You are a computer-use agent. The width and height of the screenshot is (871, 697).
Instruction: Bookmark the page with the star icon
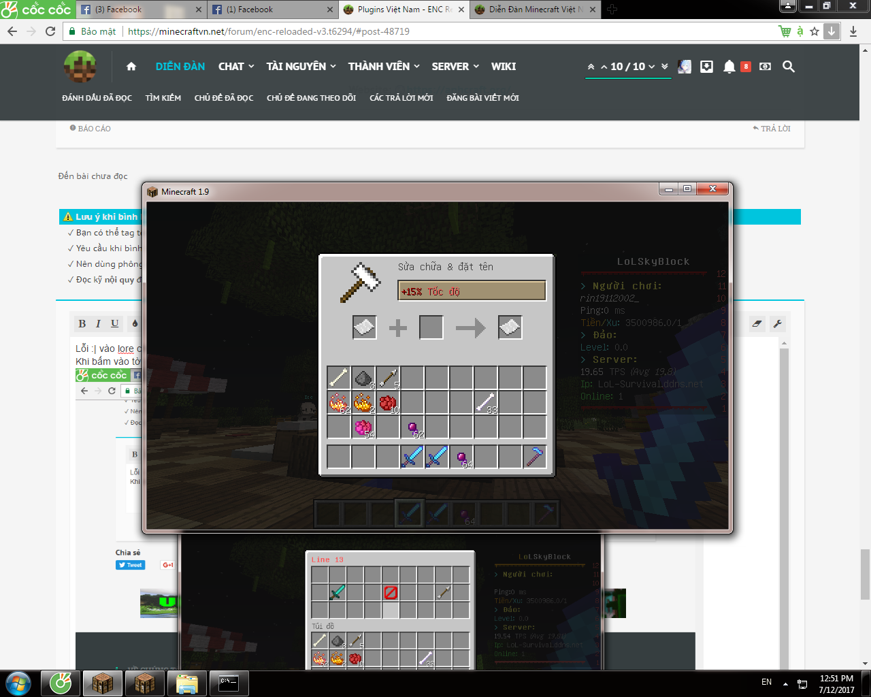click(x=815, y=31)
